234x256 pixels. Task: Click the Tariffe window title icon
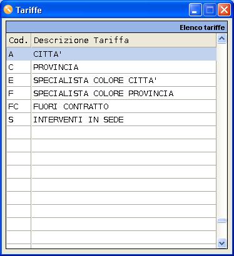pos(8,9)
